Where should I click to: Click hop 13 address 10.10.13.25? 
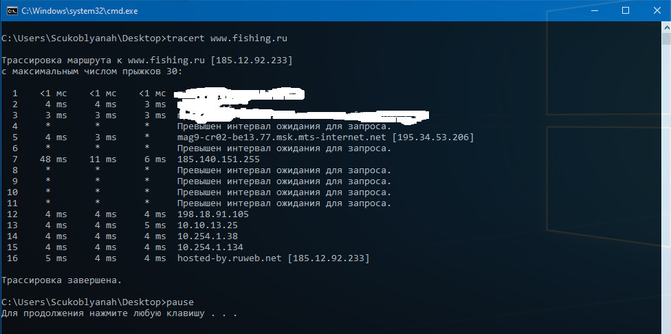208,225
